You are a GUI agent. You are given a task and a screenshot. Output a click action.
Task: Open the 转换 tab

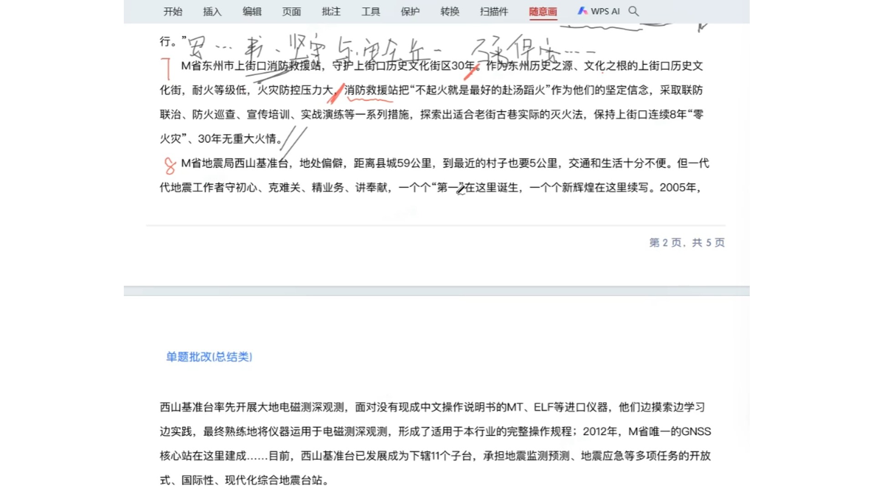pyautogui.click(x=450, y=11)
